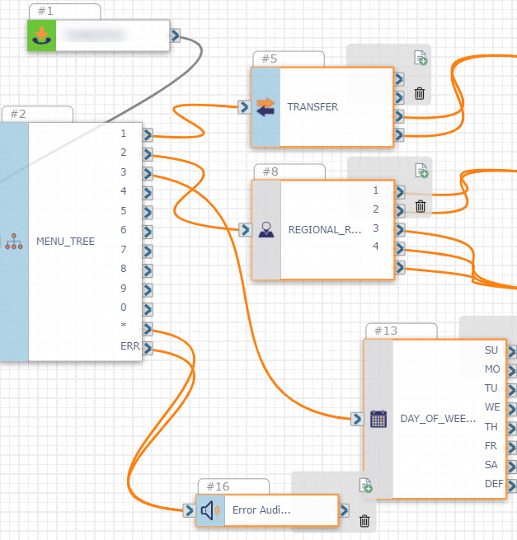The image size is (517, 540).
Task: Select the TRANSFER node arrows icon
Action: (x=266, y=107)
